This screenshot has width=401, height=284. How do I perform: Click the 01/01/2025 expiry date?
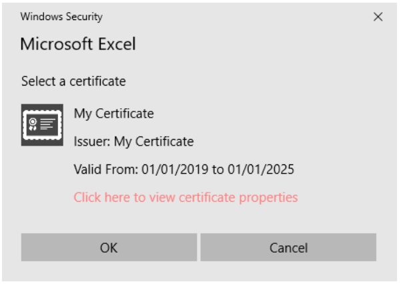coord(261,169)
